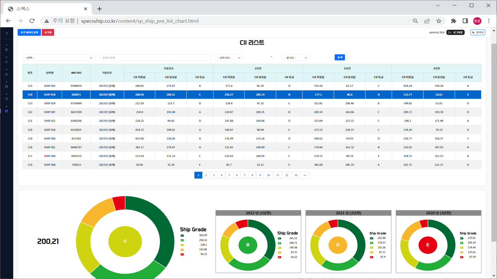The image size is (497, 279).
Task: Select the anchor ship icon in sidebar
Action: 7,74
